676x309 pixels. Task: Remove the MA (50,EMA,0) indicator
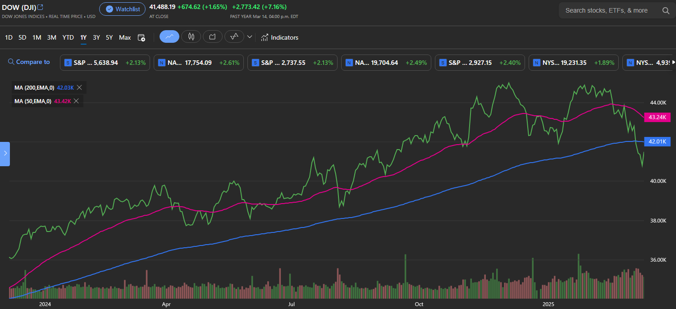pos(76,101)
